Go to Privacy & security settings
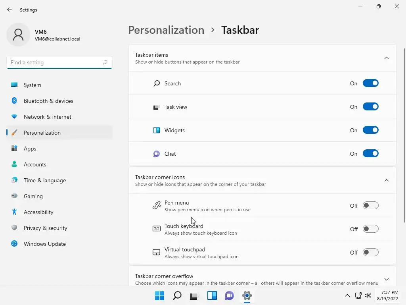 tap(59, 228)
